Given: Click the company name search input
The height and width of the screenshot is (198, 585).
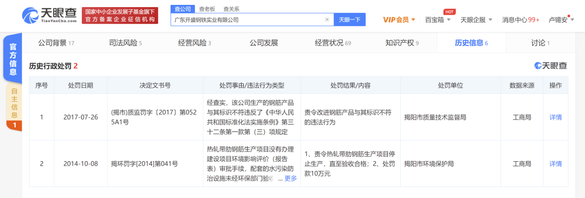Looking at the screenshot, I should point(248,20).
